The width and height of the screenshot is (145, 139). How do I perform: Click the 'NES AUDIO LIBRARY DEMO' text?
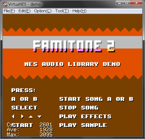pos(72,64)
